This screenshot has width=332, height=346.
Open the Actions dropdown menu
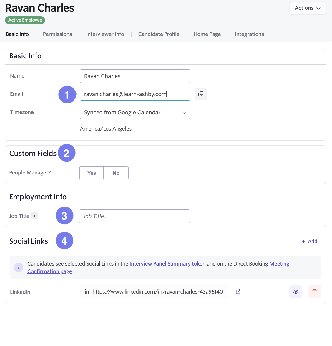coord(308,8)
